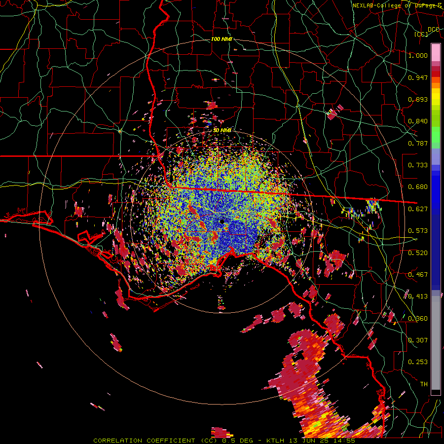444x444 pixels.
Task: Click the 0.627 color scale value
Action: point(418,209)
